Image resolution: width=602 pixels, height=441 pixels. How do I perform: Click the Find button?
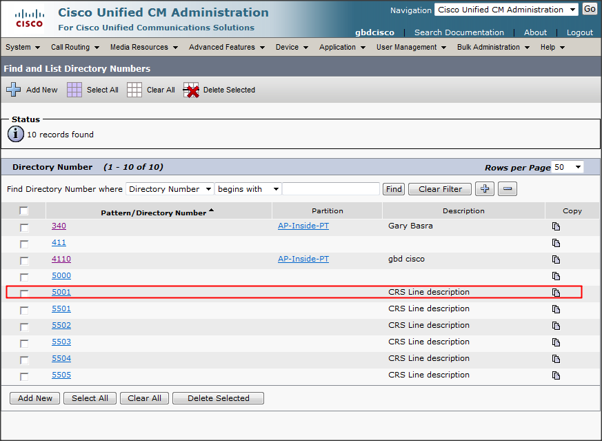pyautogui.click(x=394, y=189)
